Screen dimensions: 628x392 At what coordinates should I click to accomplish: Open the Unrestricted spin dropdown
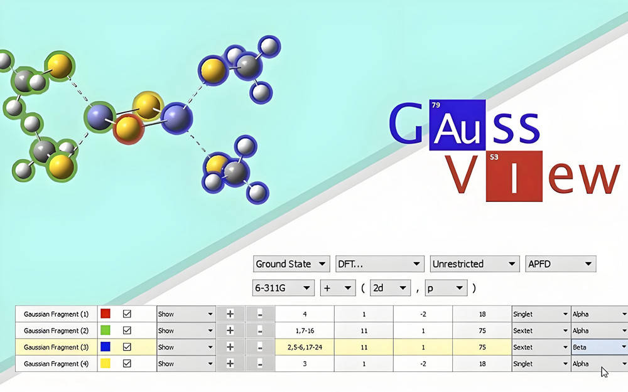(475, 264)
